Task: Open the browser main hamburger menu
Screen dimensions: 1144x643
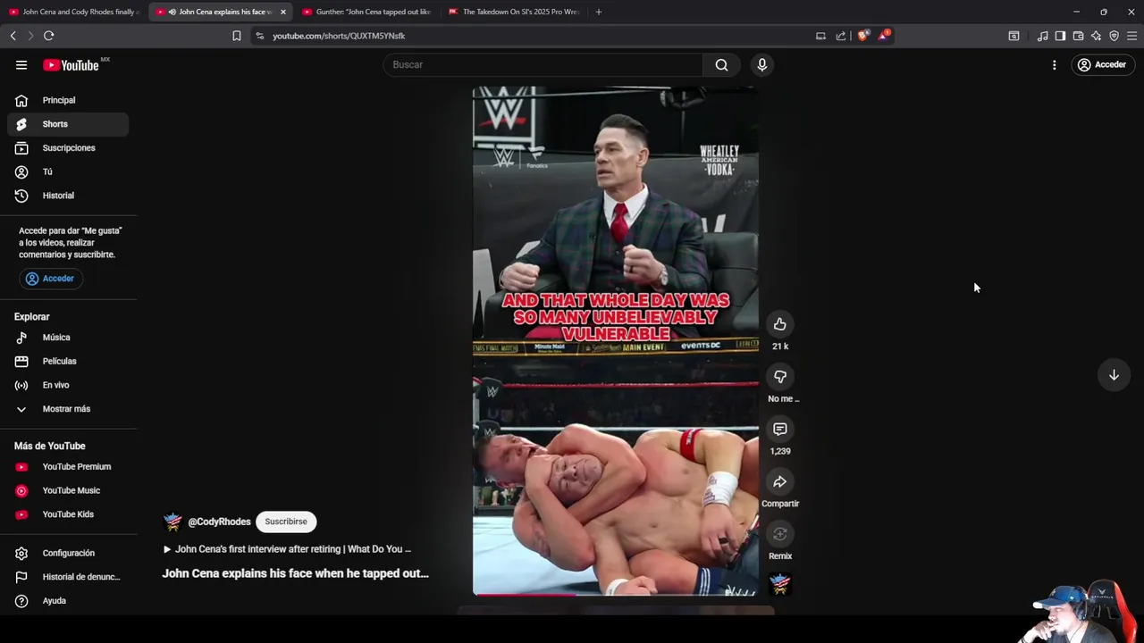Action: tap(1131, 36)
